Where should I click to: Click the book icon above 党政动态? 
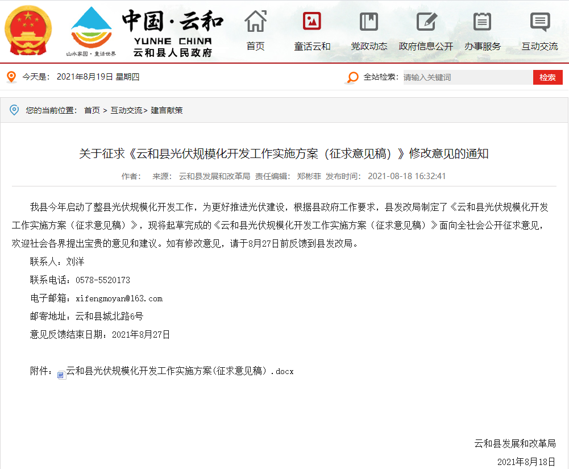369,21
